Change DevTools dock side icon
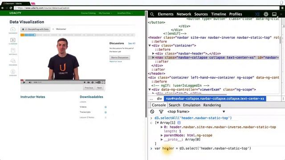Image resolution: width=285 pixels, height=160 pixels. (x=274, y=14)
